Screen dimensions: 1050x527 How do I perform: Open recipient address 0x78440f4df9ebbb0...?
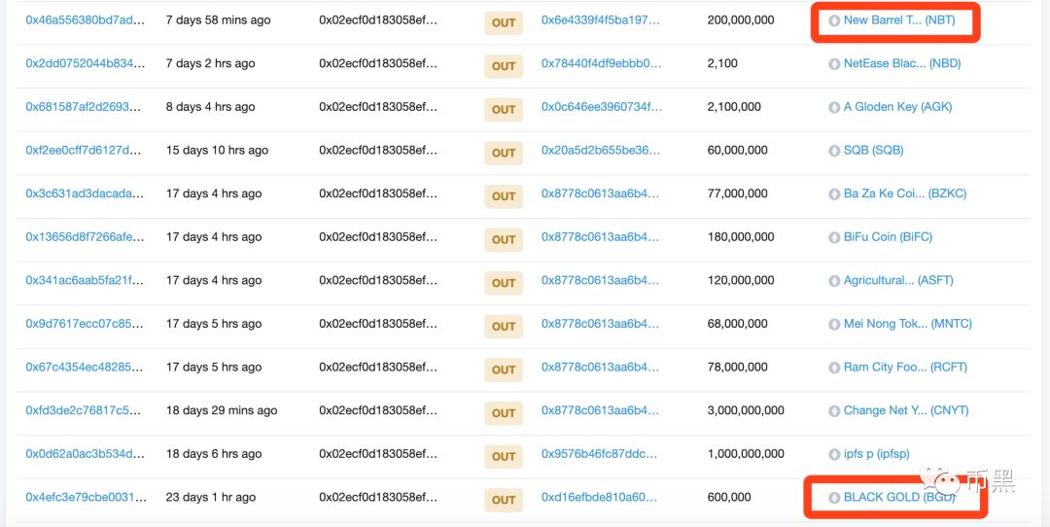click(602, 63)
